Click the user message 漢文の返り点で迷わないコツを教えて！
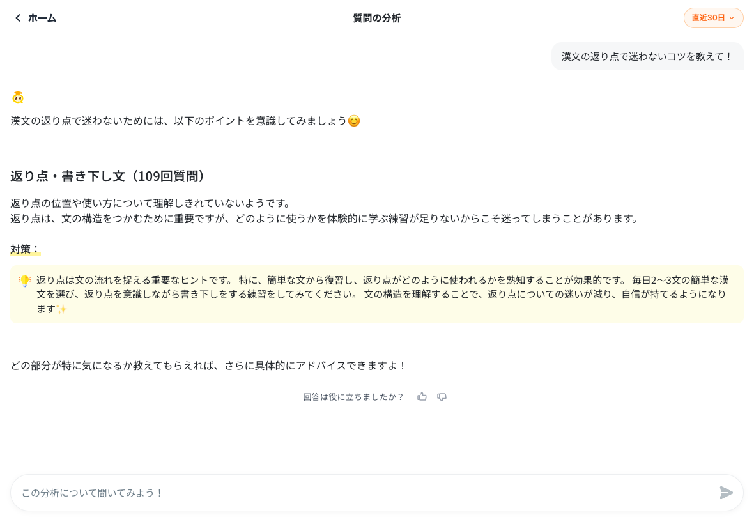Screen dimensions: 754x524 point(647,56)
